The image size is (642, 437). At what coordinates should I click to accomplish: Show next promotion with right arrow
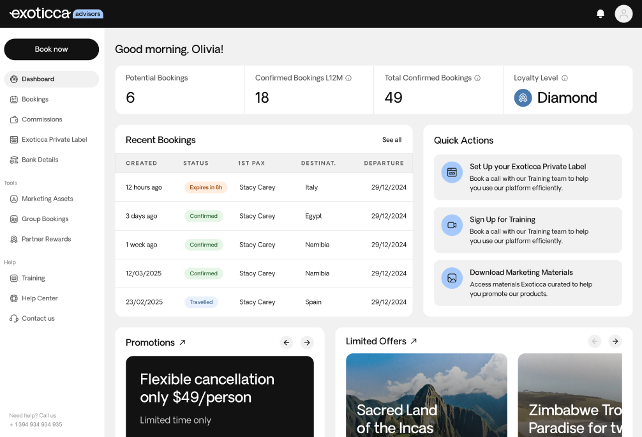307,342
